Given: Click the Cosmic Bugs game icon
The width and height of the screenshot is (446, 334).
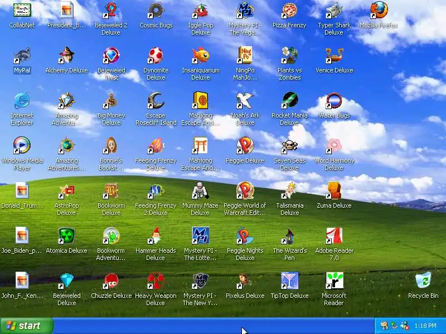Looking at the screenshot, I should (156, 11).
